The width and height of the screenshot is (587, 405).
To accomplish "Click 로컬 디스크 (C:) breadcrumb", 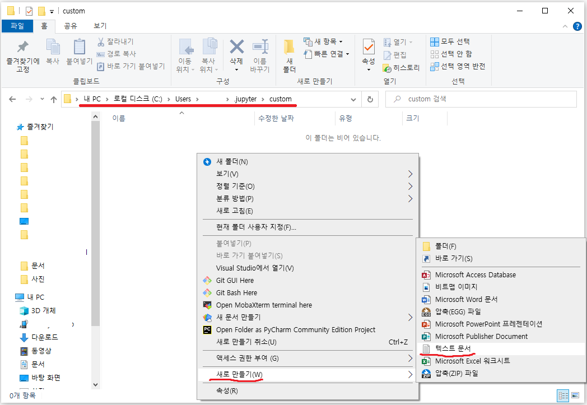I will (x=138, y=99).
